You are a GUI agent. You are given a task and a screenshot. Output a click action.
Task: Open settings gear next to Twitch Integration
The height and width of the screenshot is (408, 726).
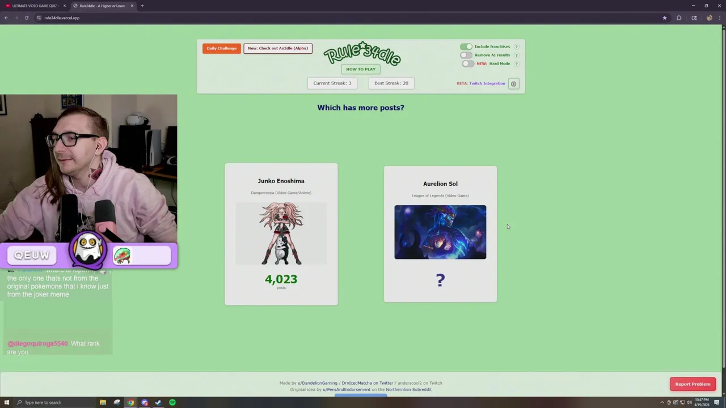point(513,84)
